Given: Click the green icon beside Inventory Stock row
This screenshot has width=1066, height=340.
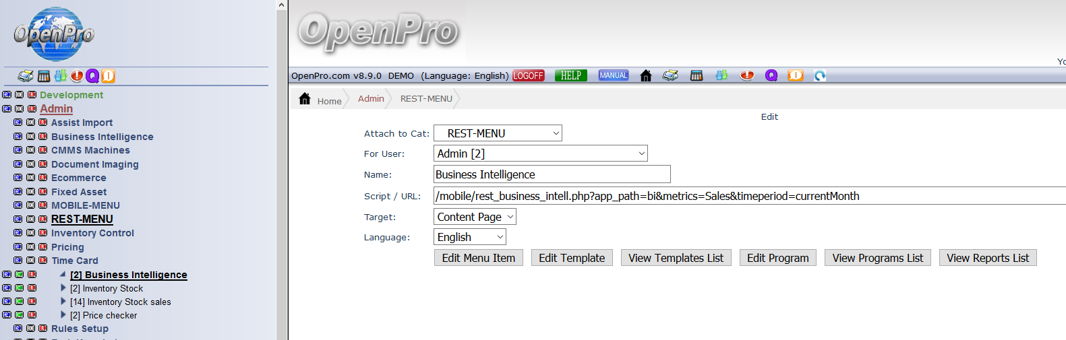Looking at the screenshot, I should click(x=20, y=288).
